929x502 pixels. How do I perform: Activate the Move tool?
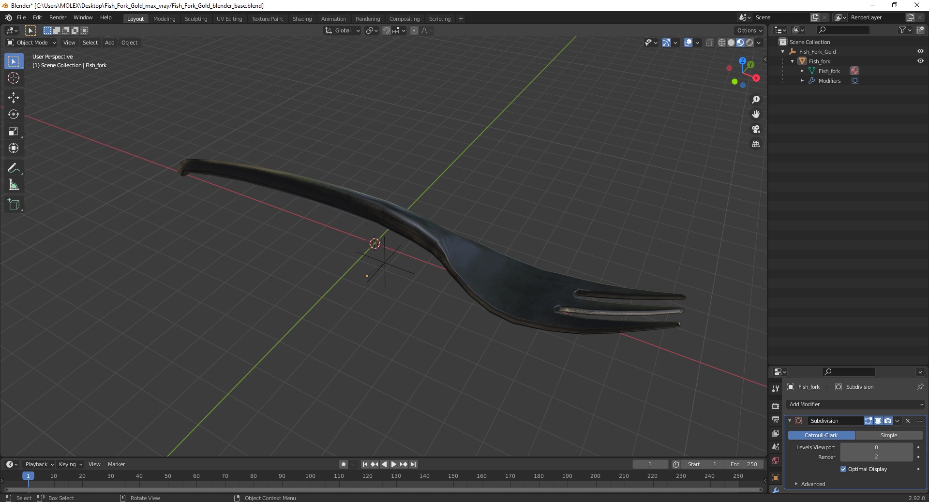point(14,97)
